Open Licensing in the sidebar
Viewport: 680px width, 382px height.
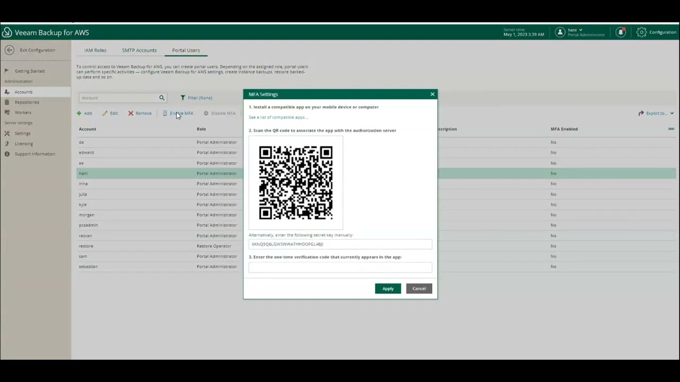click(24, 144)
